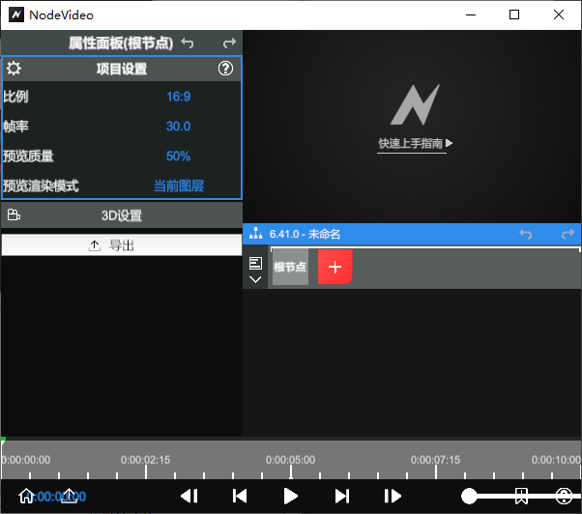The width and height of the screenshot is (582, 514).
Task: Step forward one frame
Action: pos(393,496)
